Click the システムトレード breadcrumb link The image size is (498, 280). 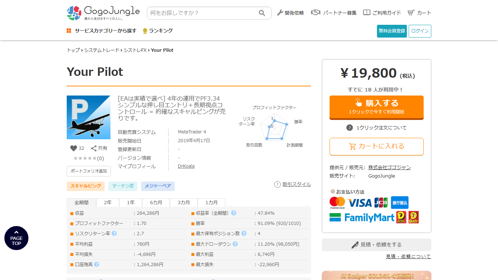(102, 50)
